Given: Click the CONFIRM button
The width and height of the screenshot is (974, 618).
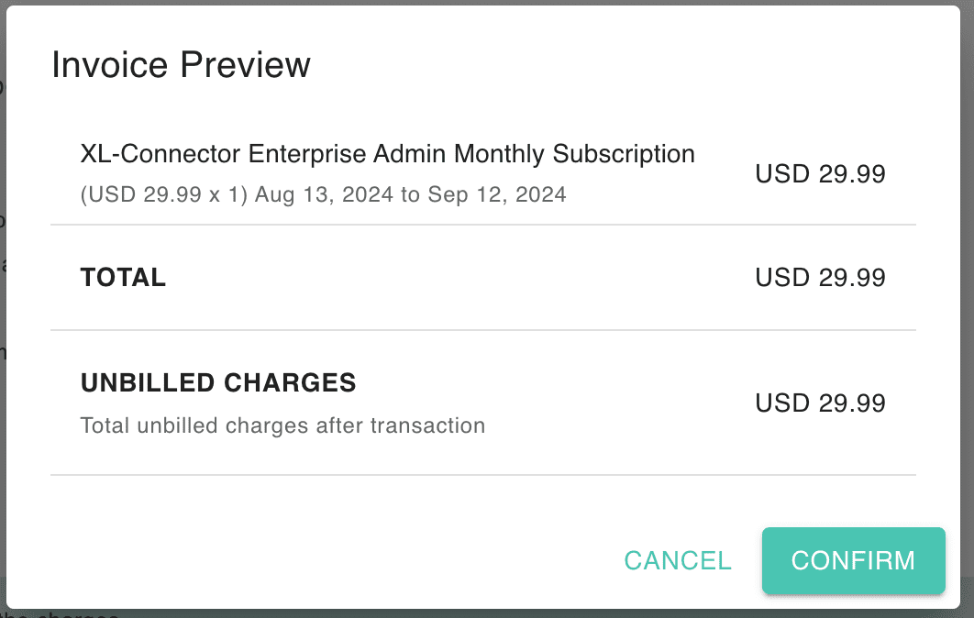Looking at the screenshot, I should [852, 560].
